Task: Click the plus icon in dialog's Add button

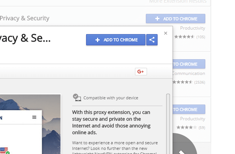Action: click(97, 40)
